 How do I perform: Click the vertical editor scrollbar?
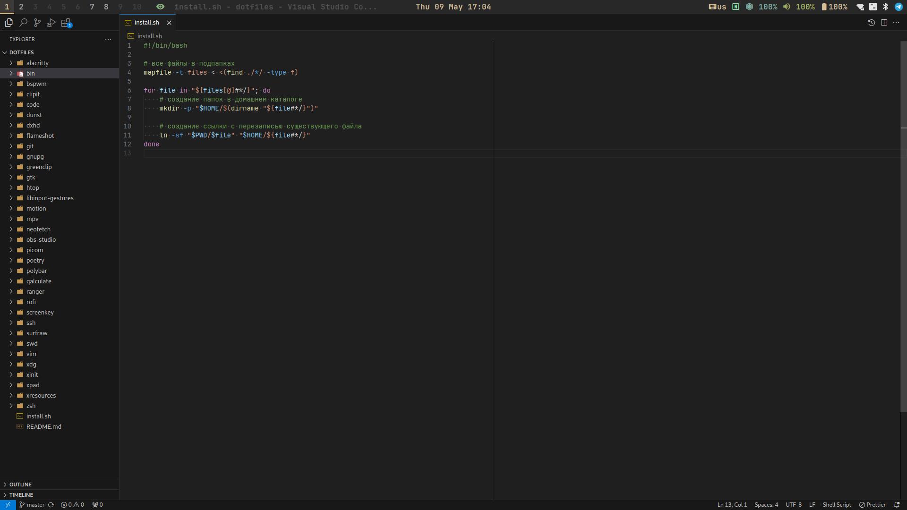904,227
